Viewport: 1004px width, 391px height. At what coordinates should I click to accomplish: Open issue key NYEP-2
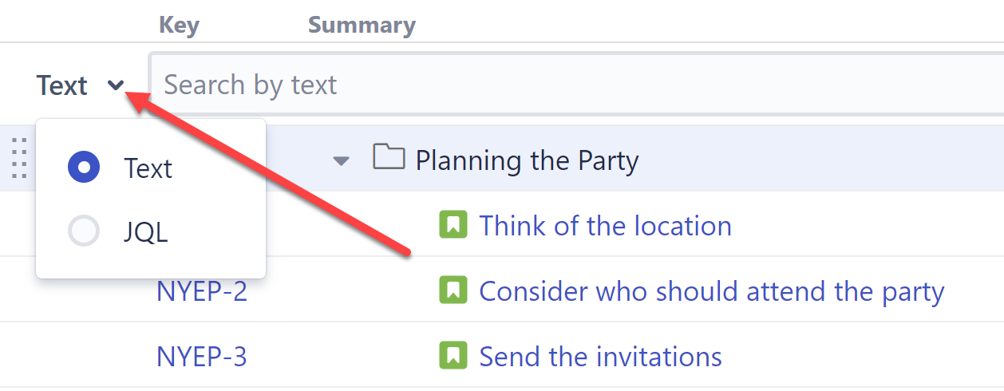(202, 291)
